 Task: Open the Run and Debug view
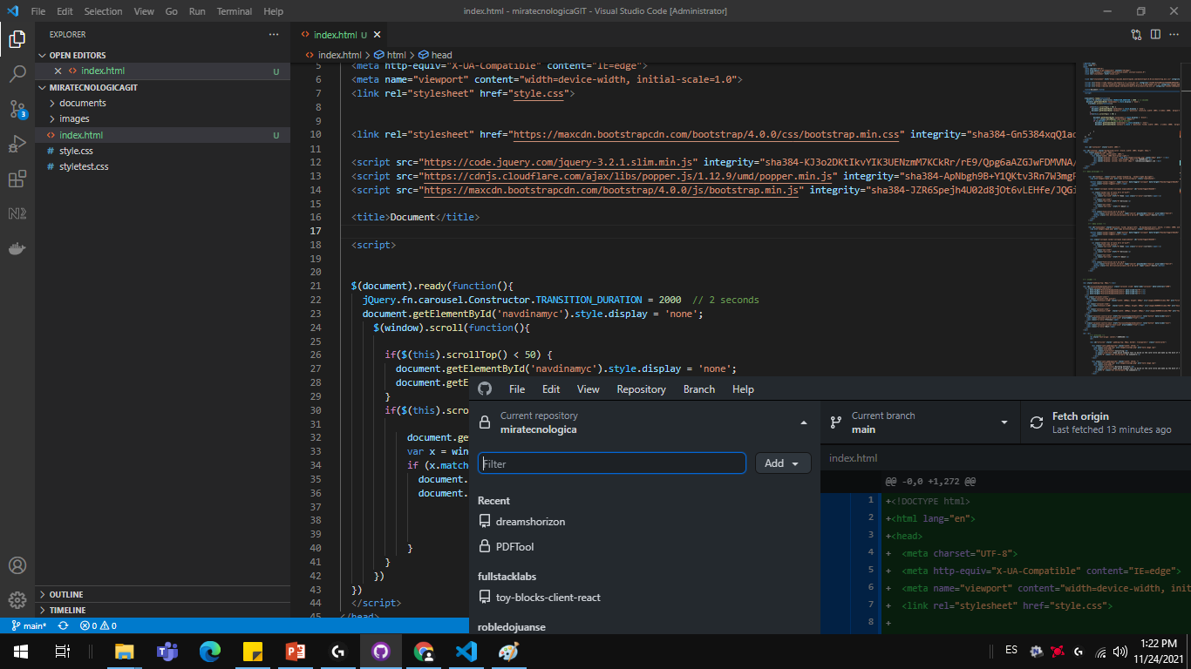(x=17, y=144)
